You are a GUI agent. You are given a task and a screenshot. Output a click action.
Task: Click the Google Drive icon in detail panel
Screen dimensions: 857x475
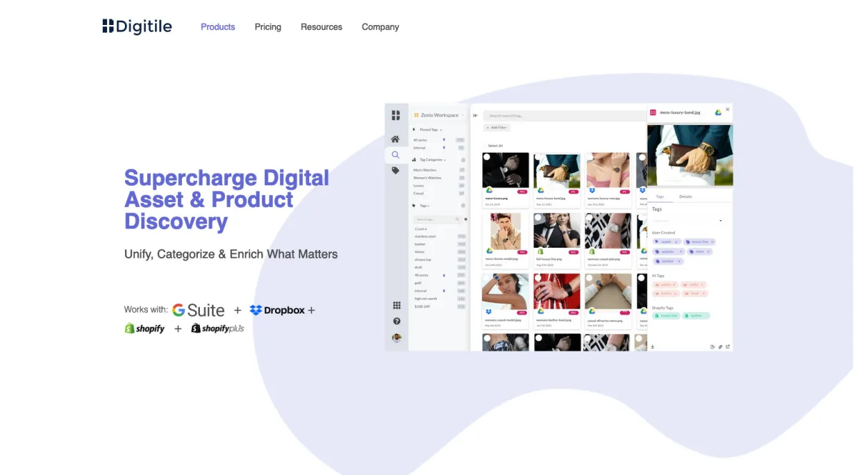tap(718, 112)
